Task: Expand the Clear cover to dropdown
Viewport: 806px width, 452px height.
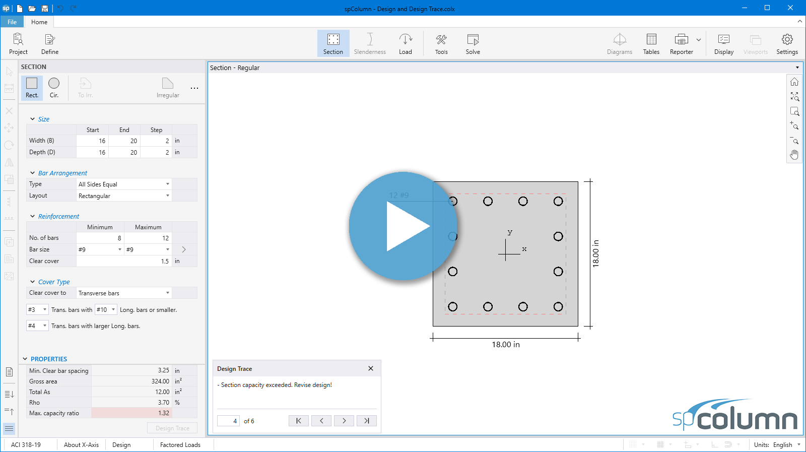Action: (124, 293)
